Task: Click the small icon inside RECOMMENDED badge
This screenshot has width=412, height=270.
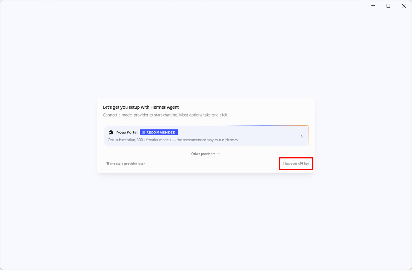Action: pos(144,132)
